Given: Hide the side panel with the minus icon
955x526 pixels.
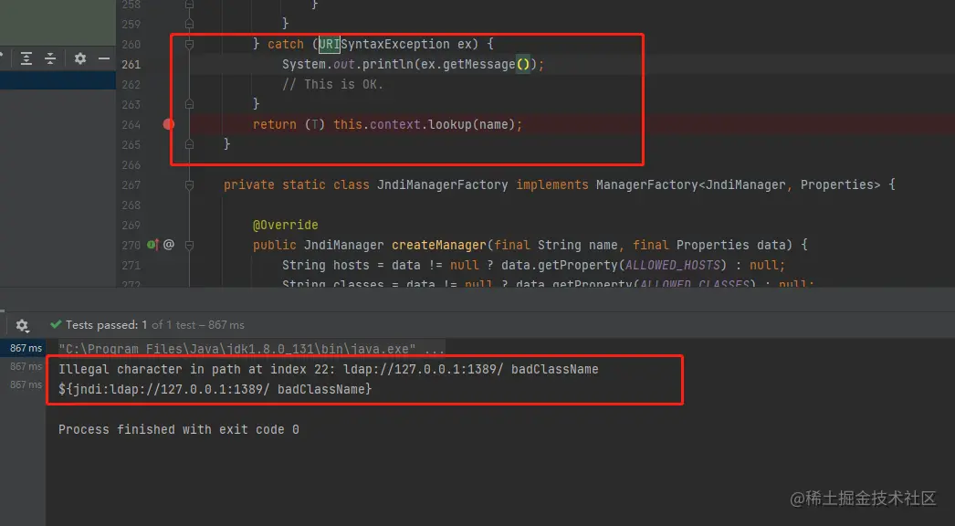Looking at the screenshot, I should point(104,58).
